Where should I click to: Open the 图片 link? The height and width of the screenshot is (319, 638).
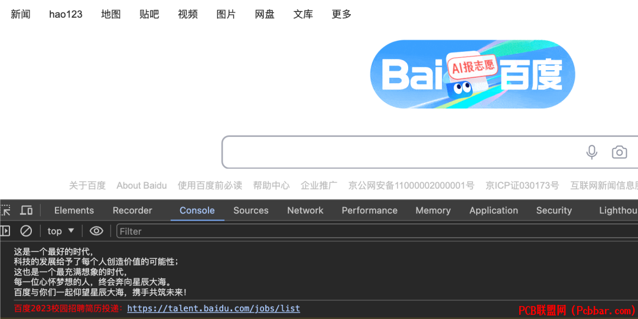pyautogui.click(x=226, y=14)
